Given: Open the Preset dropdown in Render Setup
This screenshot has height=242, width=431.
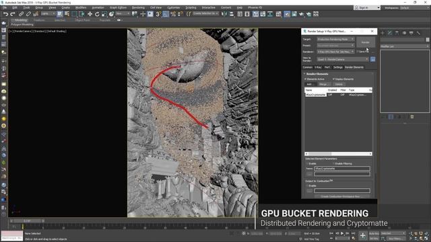Looking at the screenshot, I should (335, 45).
